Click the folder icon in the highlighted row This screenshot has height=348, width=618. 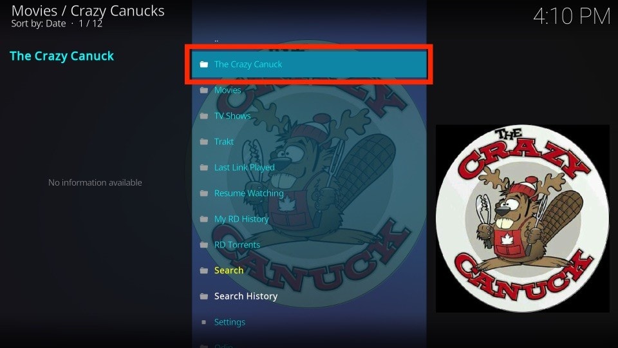(204, 64)
